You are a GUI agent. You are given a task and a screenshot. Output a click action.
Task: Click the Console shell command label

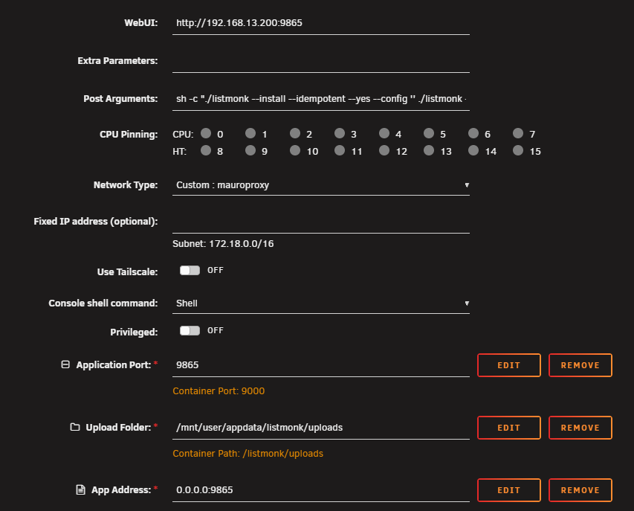click(x=103, y=303)
